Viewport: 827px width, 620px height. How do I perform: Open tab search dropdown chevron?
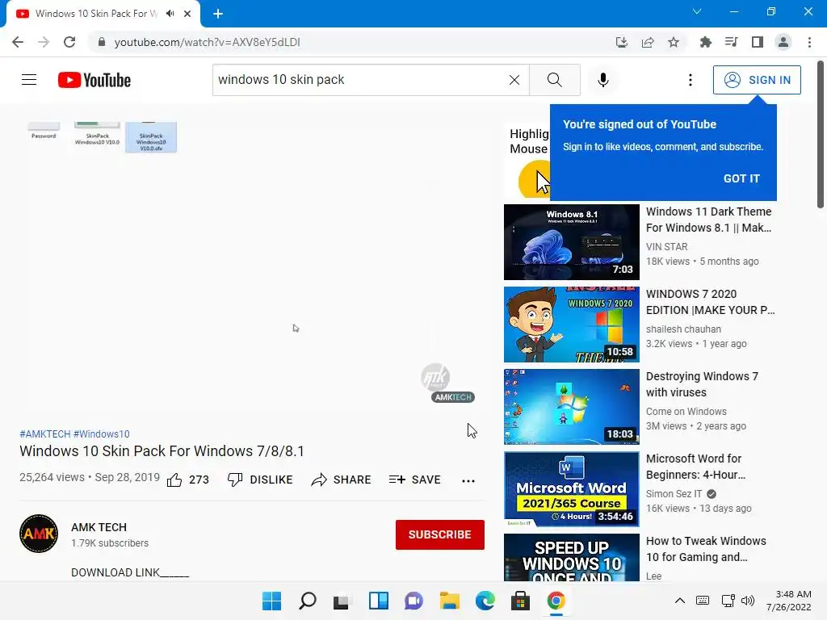697,11
